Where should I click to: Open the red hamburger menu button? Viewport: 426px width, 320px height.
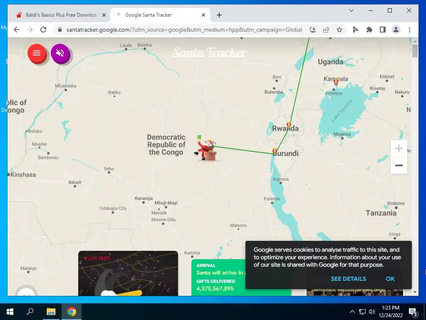(37, 53)
